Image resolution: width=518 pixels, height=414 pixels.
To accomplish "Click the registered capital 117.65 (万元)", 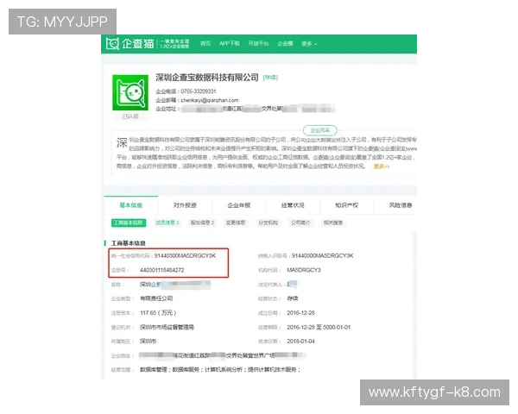I will click(158, 312).
